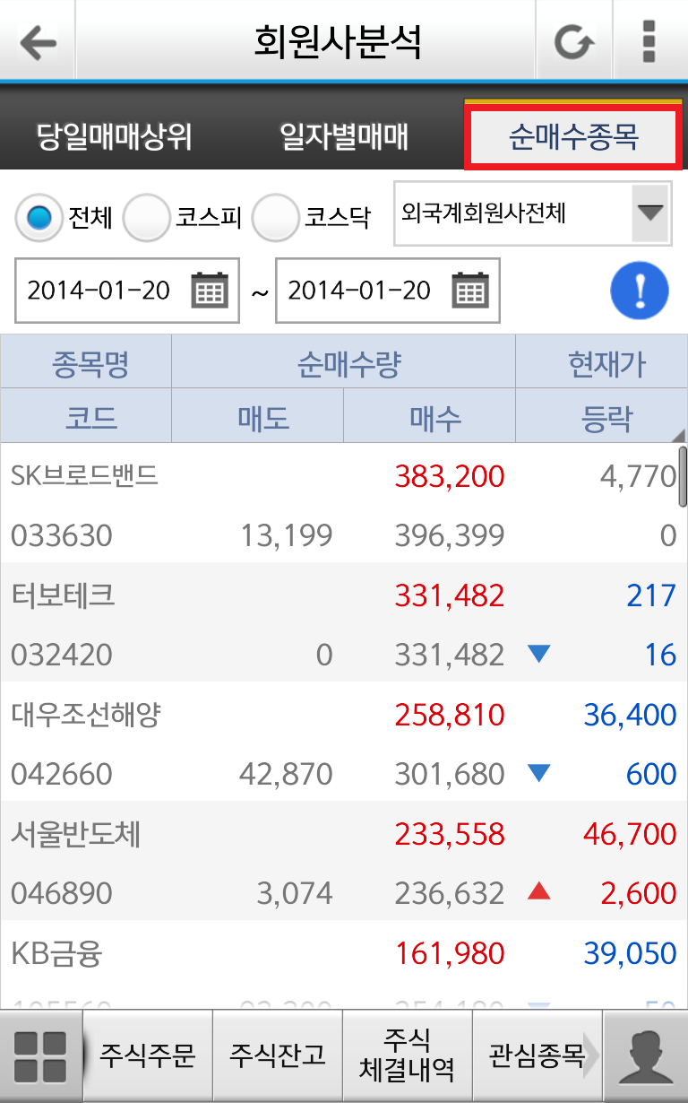688x1103 pixels.
Task: Expand the 외국계회원사전체 dropdown
Action: pyautogui.click(x=533, y=213)
